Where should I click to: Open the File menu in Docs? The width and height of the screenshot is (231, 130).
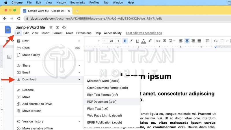tap(18, 33)
